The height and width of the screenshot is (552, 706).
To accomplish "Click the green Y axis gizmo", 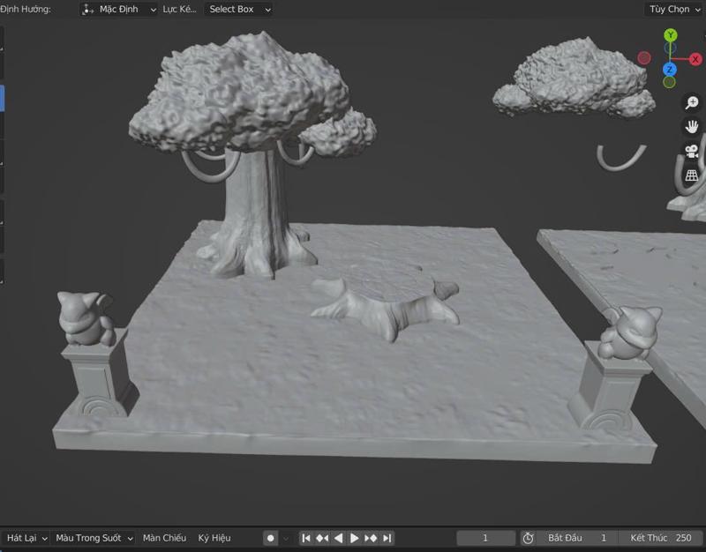I will pyautogui.click(x=671, y=35).
